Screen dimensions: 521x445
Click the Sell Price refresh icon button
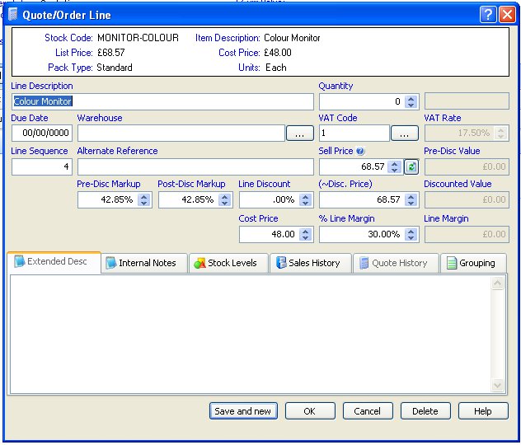coord(411,166)
